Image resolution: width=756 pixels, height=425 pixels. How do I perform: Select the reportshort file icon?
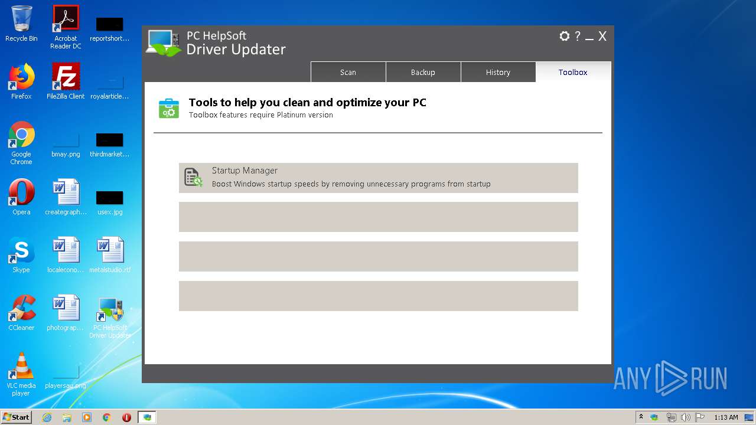[110, 30]
